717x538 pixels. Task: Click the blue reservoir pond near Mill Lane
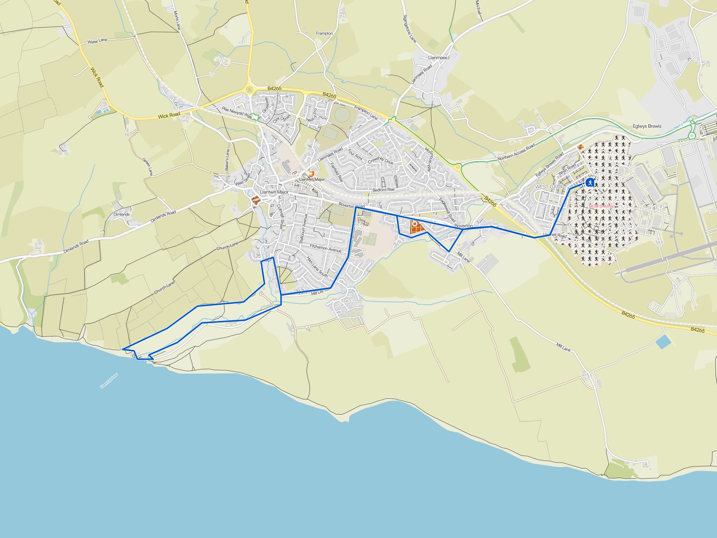coord(663,342)
